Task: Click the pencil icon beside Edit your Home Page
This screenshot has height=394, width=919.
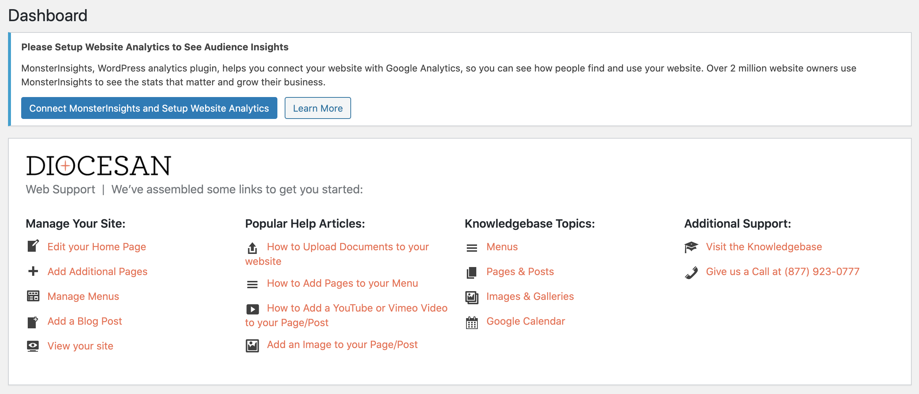Action: [33, 246]
